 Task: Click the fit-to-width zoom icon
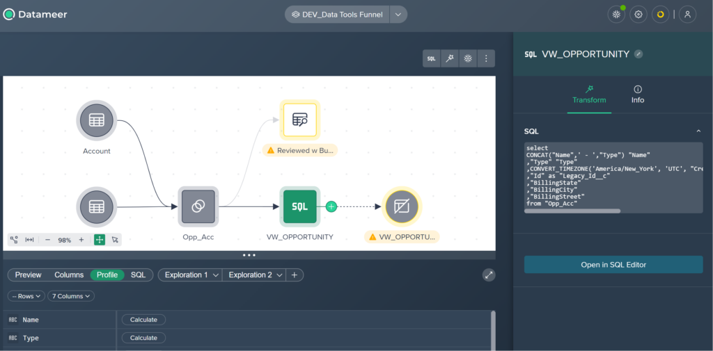coord(29,240)
